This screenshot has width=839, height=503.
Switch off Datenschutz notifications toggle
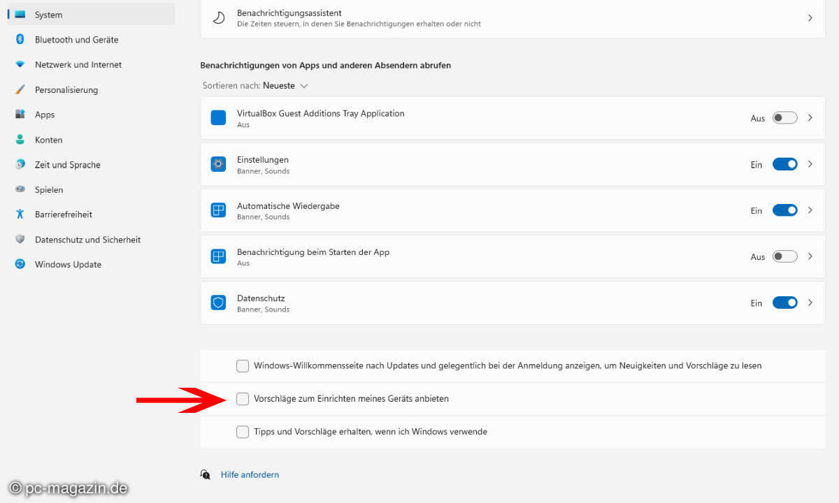pyautogui.click(x=784, y=302)
